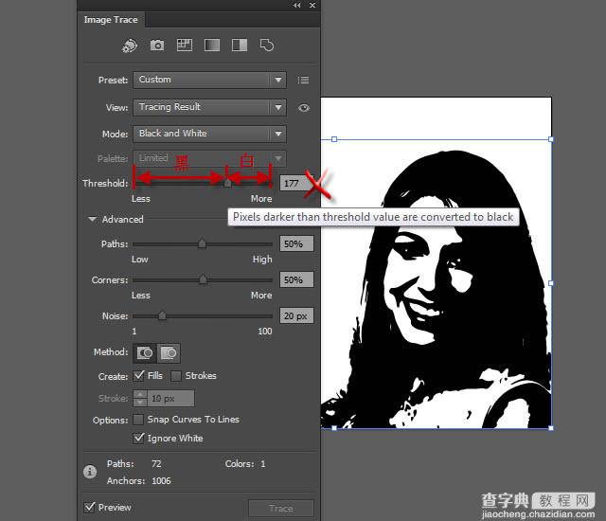Click the Stroke width stepper arrows
Viewport: 606px width, 521px height.
coord(140,398)
